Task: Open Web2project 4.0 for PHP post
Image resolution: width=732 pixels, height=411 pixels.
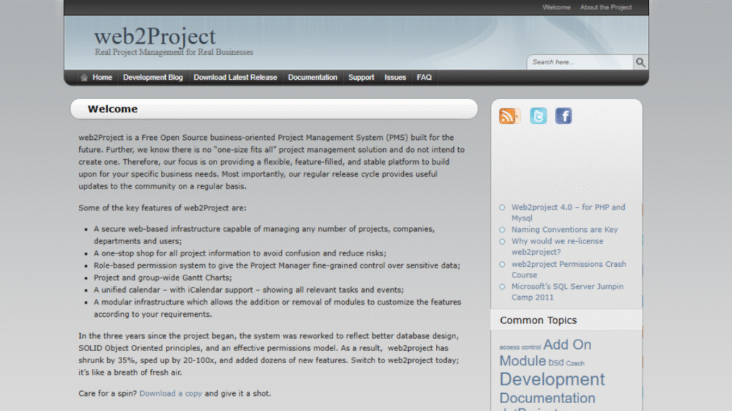Action: [x=568, y=208]
